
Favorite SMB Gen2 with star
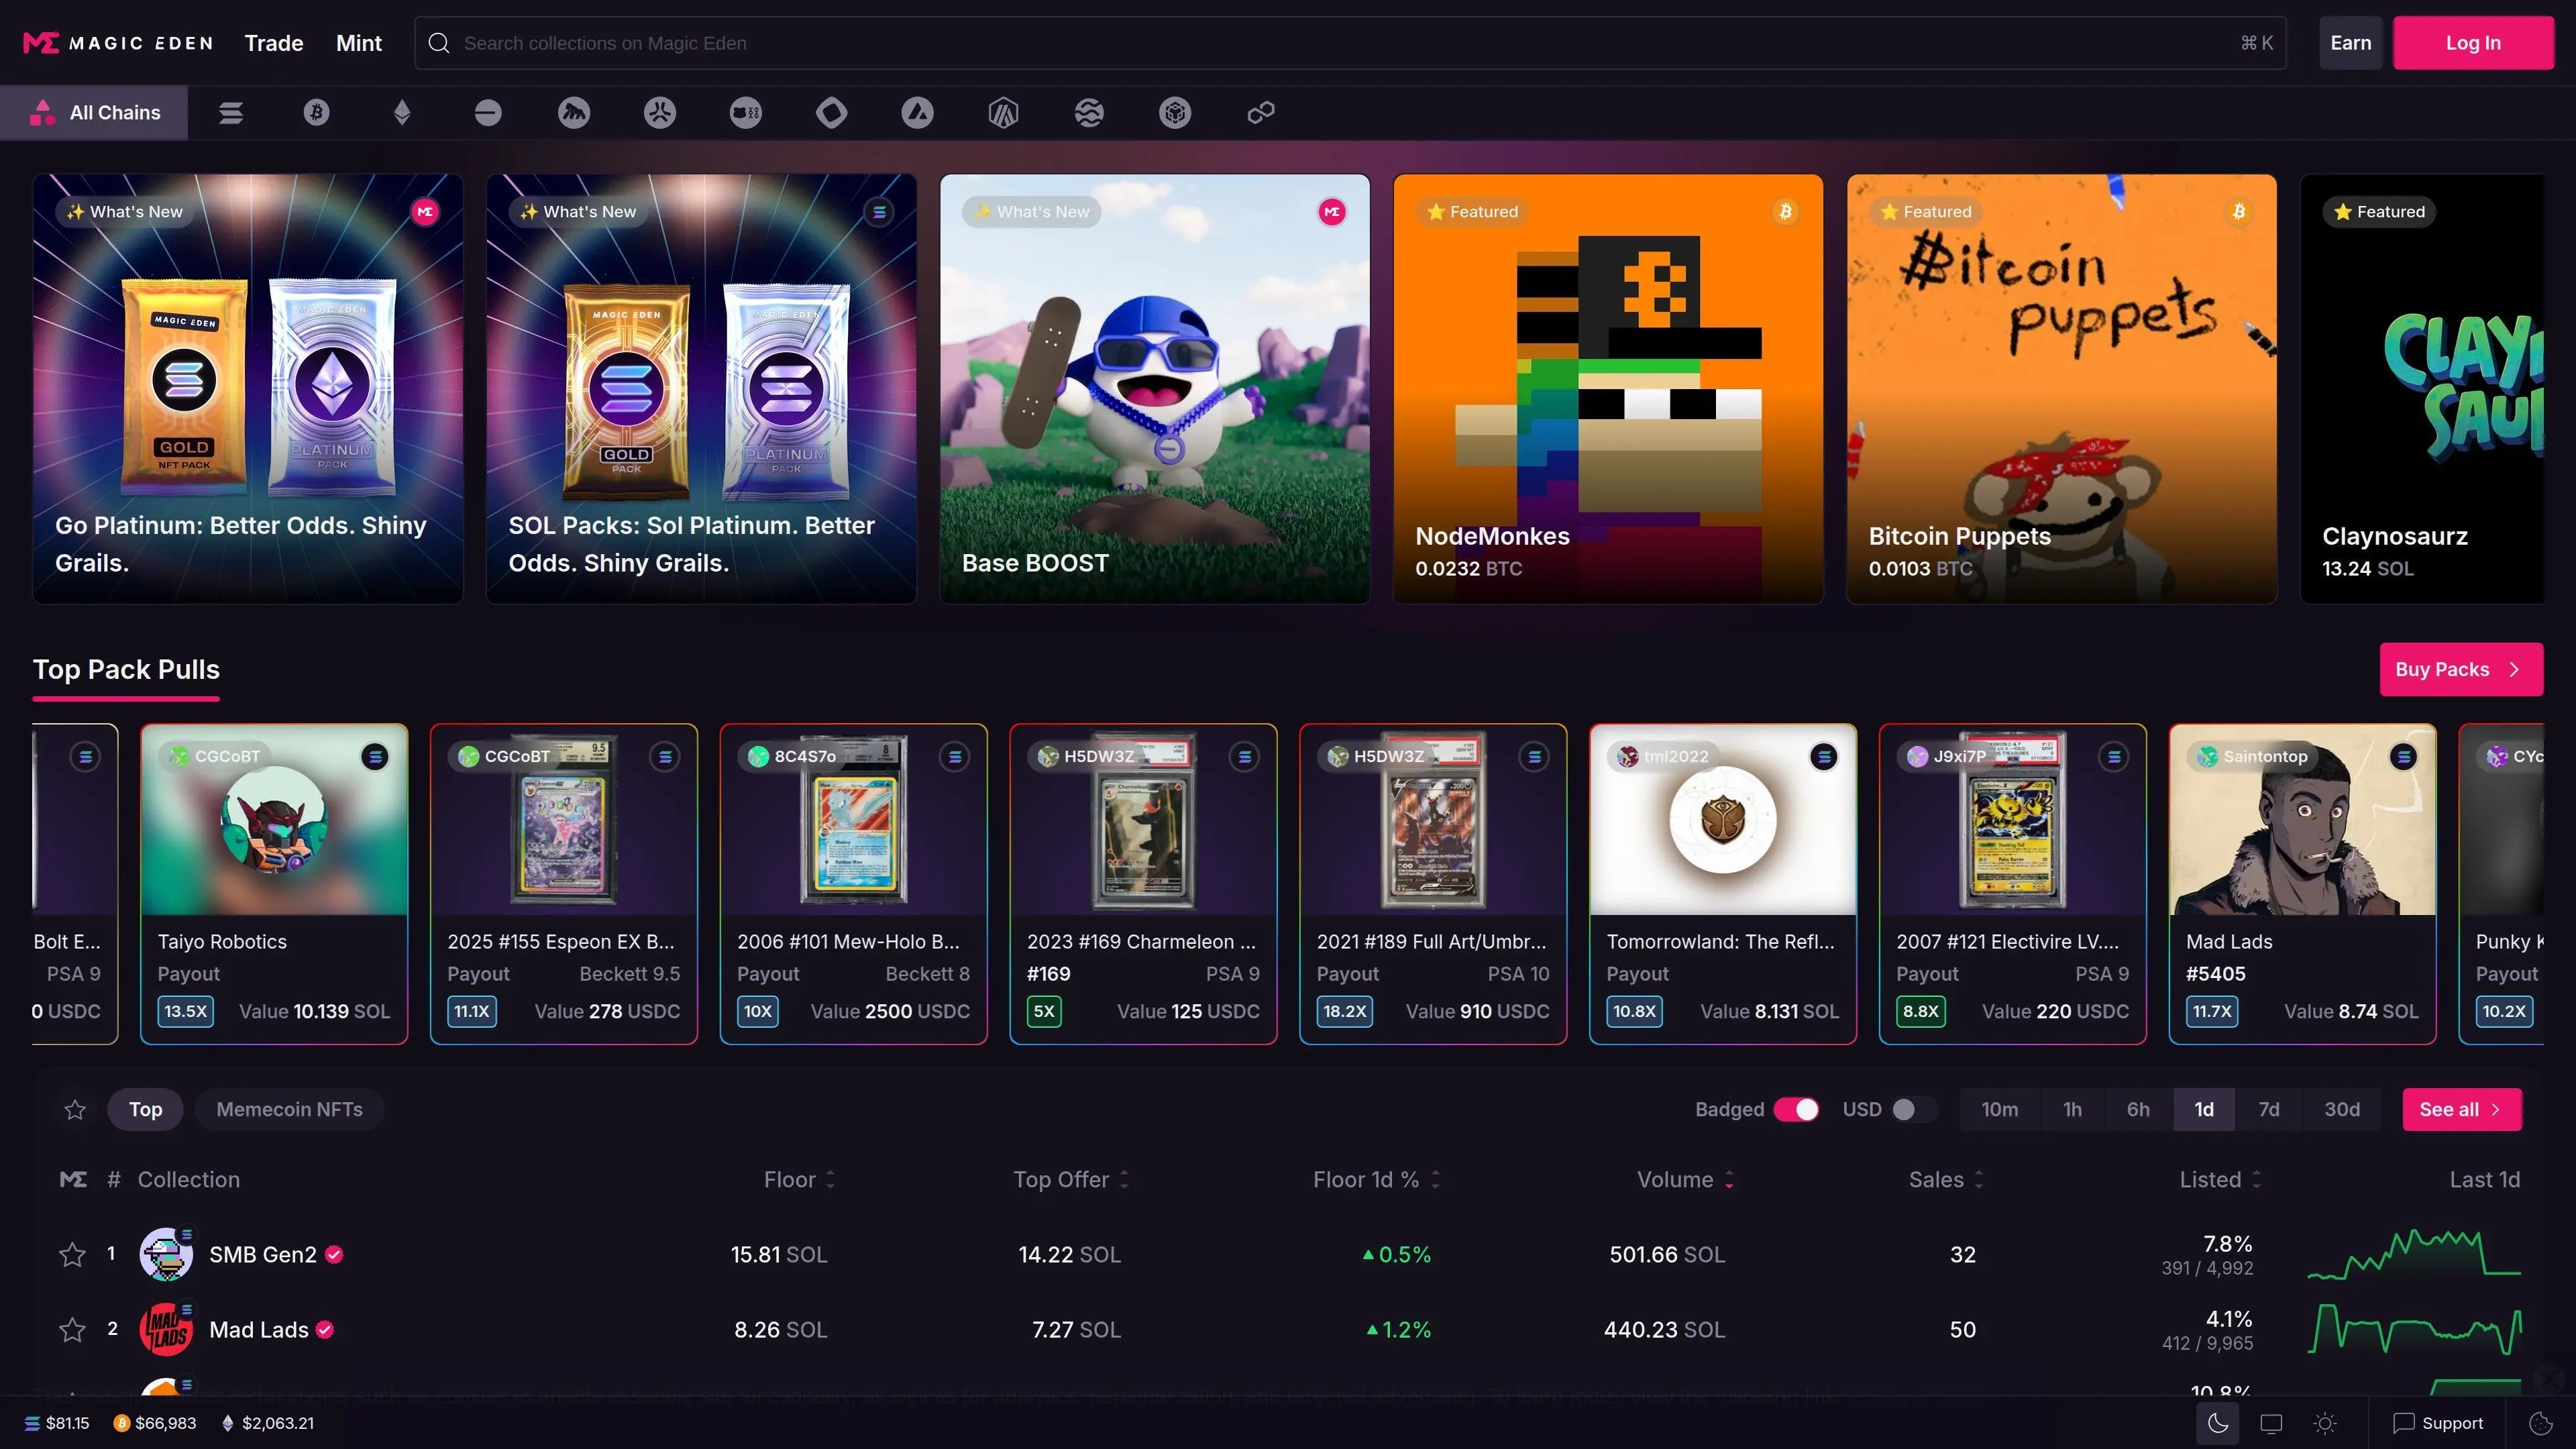tap(72, 1254)
